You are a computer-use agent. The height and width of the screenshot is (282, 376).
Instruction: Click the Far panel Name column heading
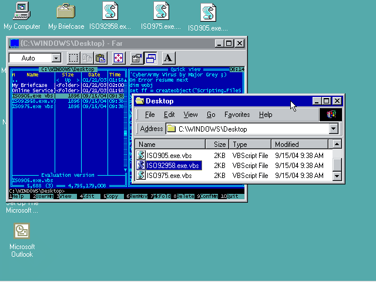33,75
